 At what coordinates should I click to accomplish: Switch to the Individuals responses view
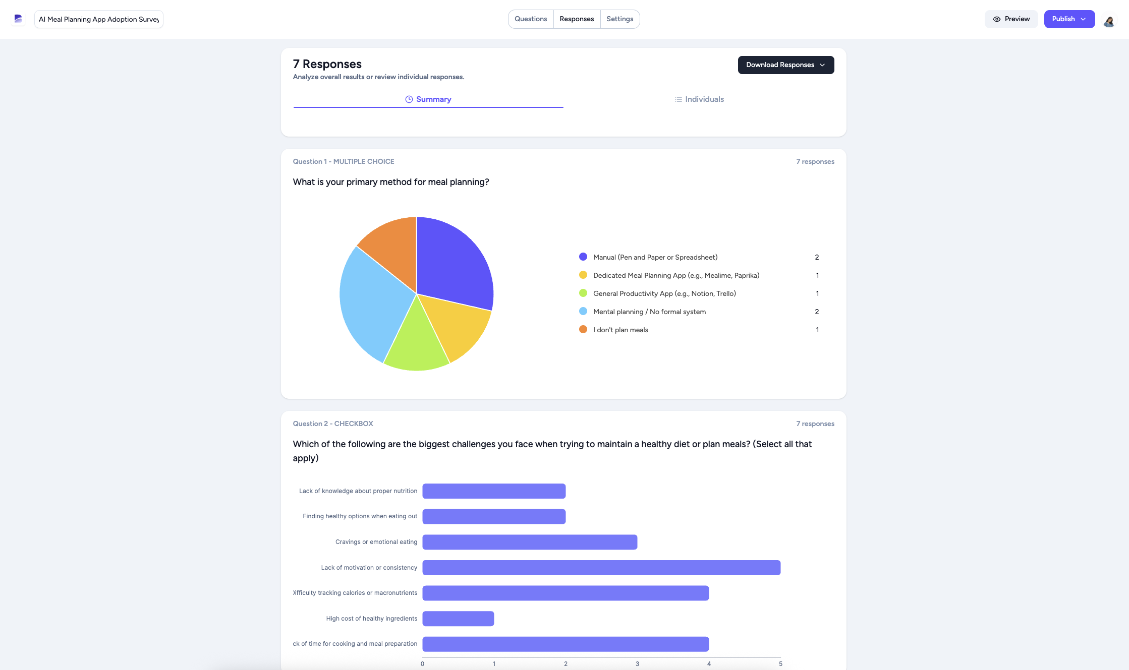click(699, 99)
